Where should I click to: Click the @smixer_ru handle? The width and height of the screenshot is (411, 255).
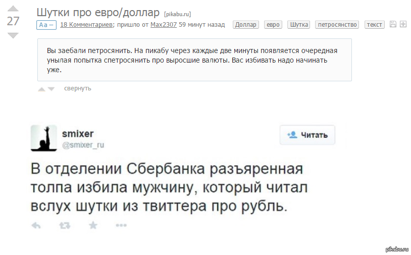(83, 145)
